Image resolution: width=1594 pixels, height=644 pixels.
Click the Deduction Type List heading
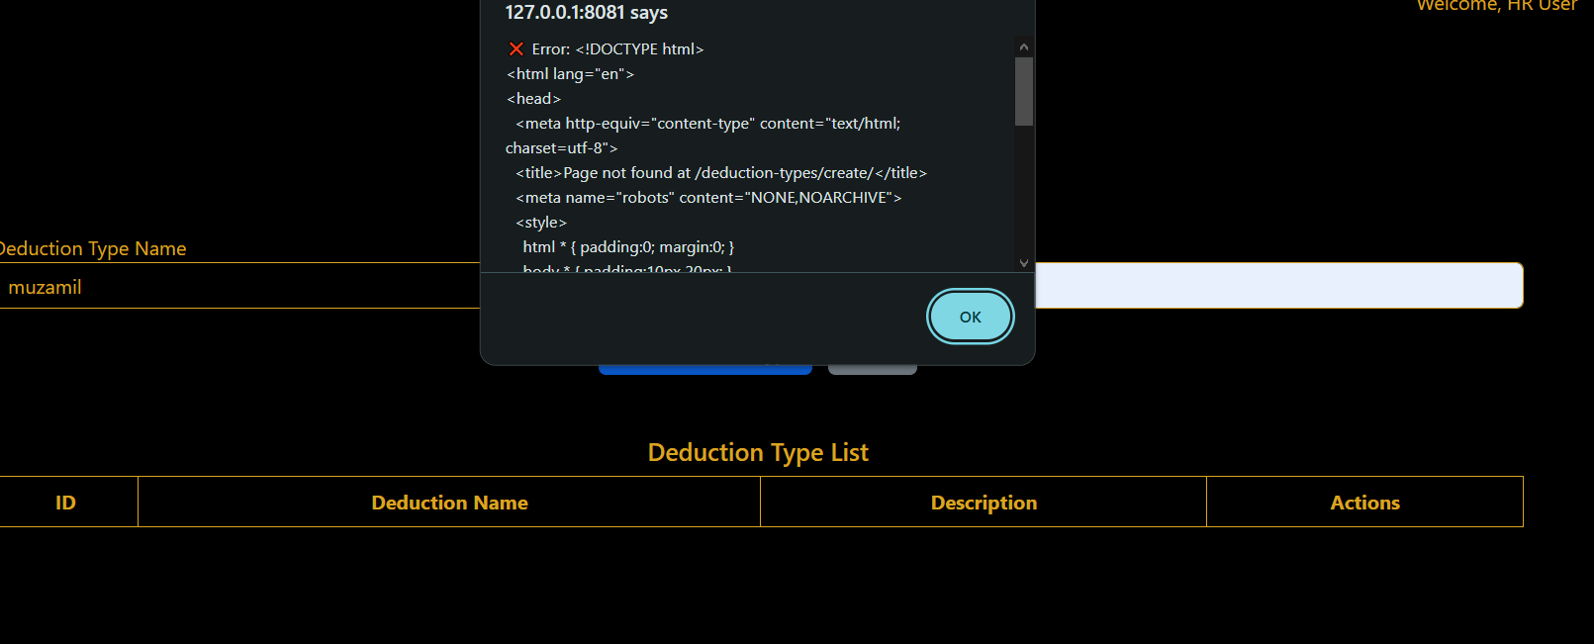(758, 452)
